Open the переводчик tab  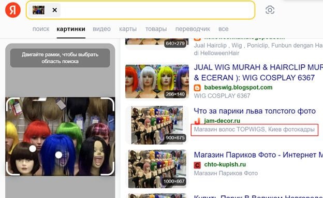193,29
